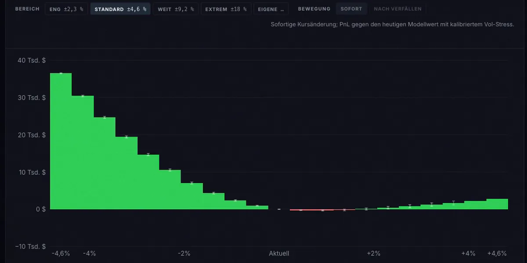Click the +4,6% x-axis label
Image resolution: width=527 pixels, height=263 pixels.
point(497,253)
